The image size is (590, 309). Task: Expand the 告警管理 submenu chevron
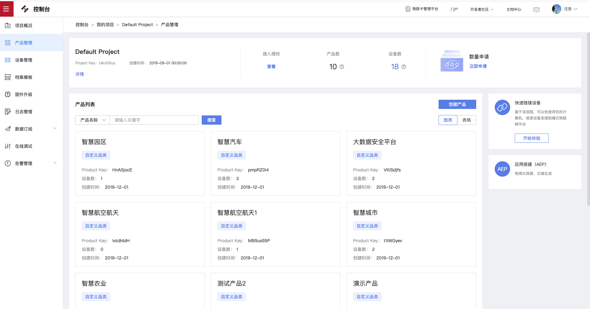point(55,163)
